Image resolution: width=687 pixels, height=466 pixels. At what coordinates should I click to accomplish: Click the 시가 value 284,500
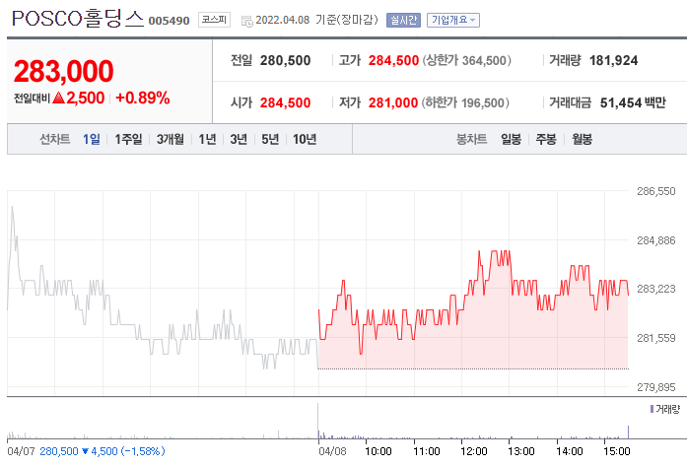click(285, 102)
